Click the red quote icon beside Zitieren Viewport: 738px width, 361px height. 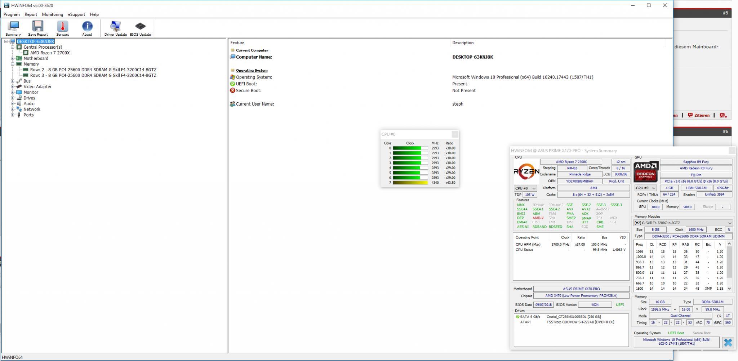pyautogui.click(x=690, y=115)
